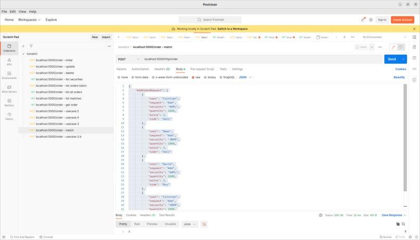The height and width of the screenshot is (240, 420).
Task: Toggle sidebar icon in the status bar
Action: [x=4, y=237]
